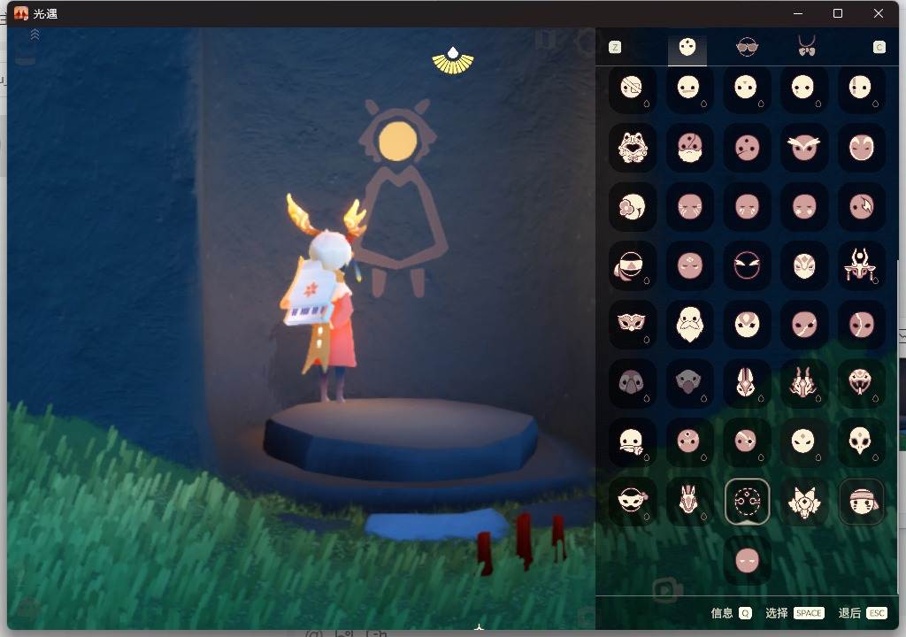906x637 pixels.
Task: Select the pink long-eared animal mask
Action: pos(688,501)
